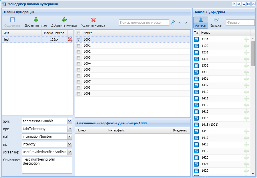Uncheck the checkbox for number 1000
Viewport: 257px width, 178px height.
point(79,40)
